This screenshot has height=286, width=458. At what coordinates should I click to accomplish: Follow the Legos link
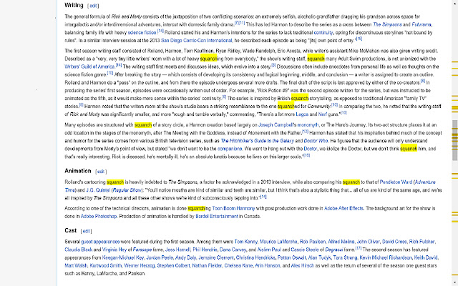click(302, 114)
